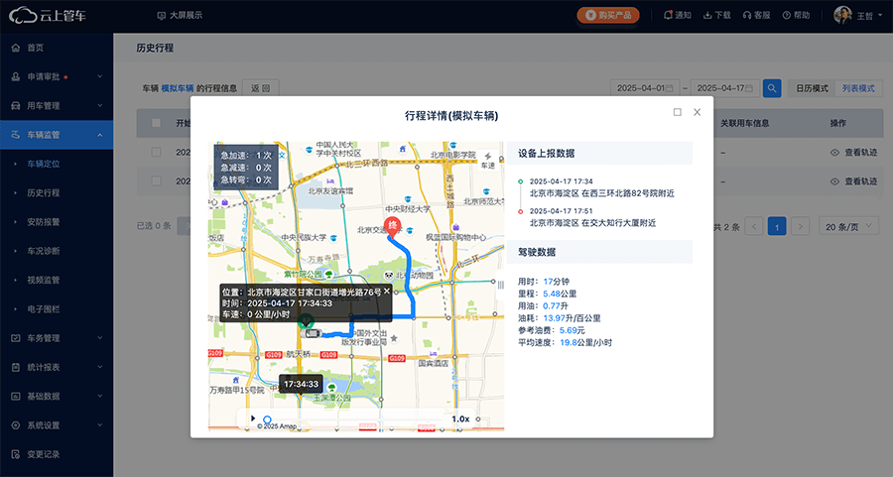This screenshot has height=477, width=893.
Task: Go to the previous page arrow
Action: (754, 226)
